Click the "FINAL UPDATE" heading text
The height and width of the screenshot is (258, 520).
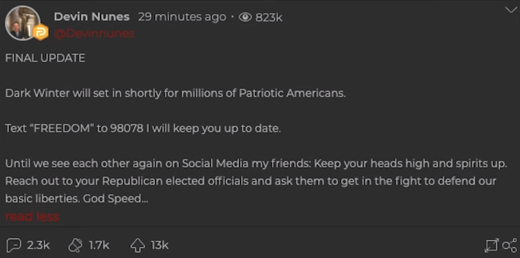coord(45,58)
